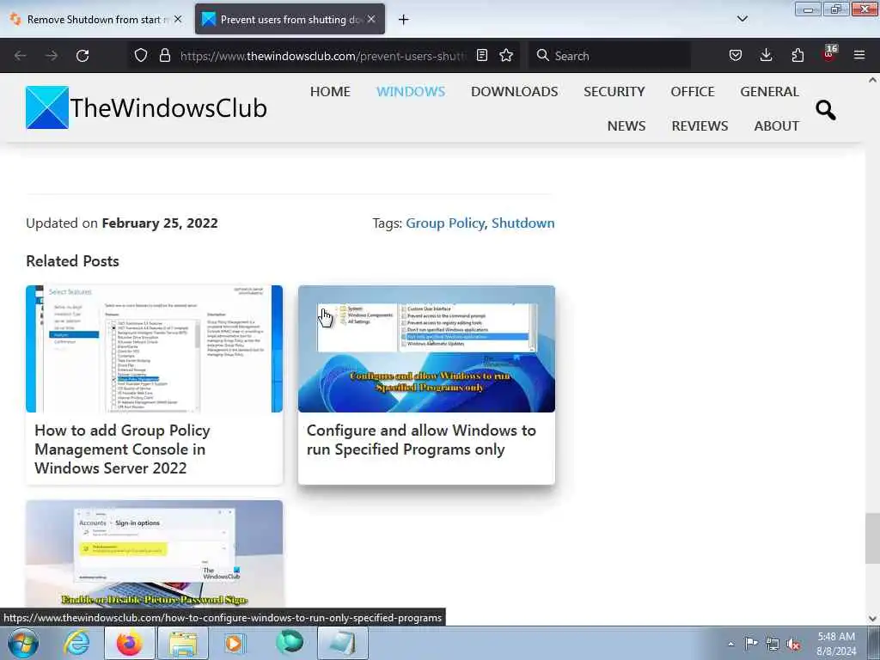Click the Picture Password Sign-in thumbnail
Screen dimensions: 880x660
click(x=155, y=554)
